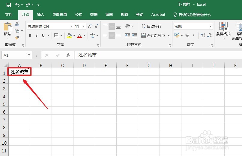The width and height of the screenshot is (242, 156).
Task: Expand the 合并后居中 dropdown arrow
Action: click(x=169, y=35)
